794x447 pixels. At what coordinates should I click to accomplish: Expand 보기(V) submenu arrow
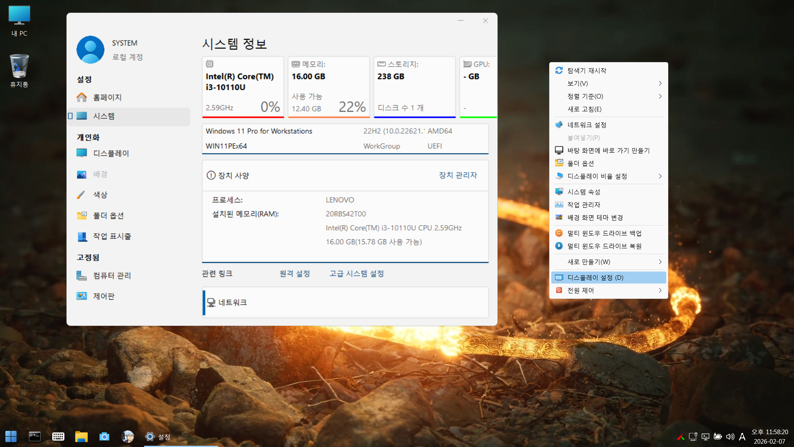(660, 83)
